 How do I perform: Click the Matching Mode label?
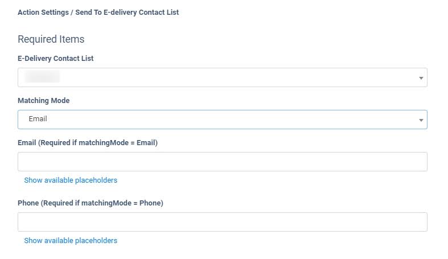pos(44,101)
